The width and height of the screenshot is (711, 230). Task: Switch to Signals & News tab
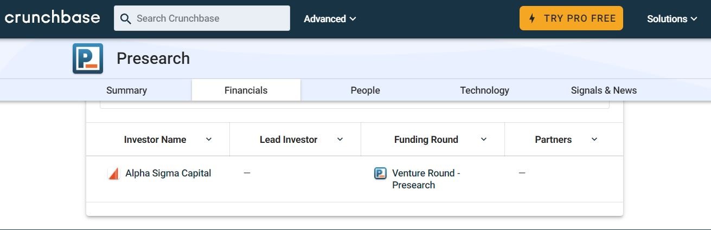(x=604, y=90)
